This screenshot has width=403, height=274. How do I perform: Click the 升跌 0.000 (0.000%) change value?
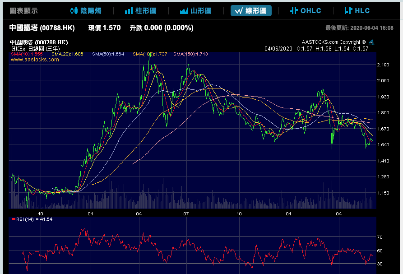tap(162, 28)
